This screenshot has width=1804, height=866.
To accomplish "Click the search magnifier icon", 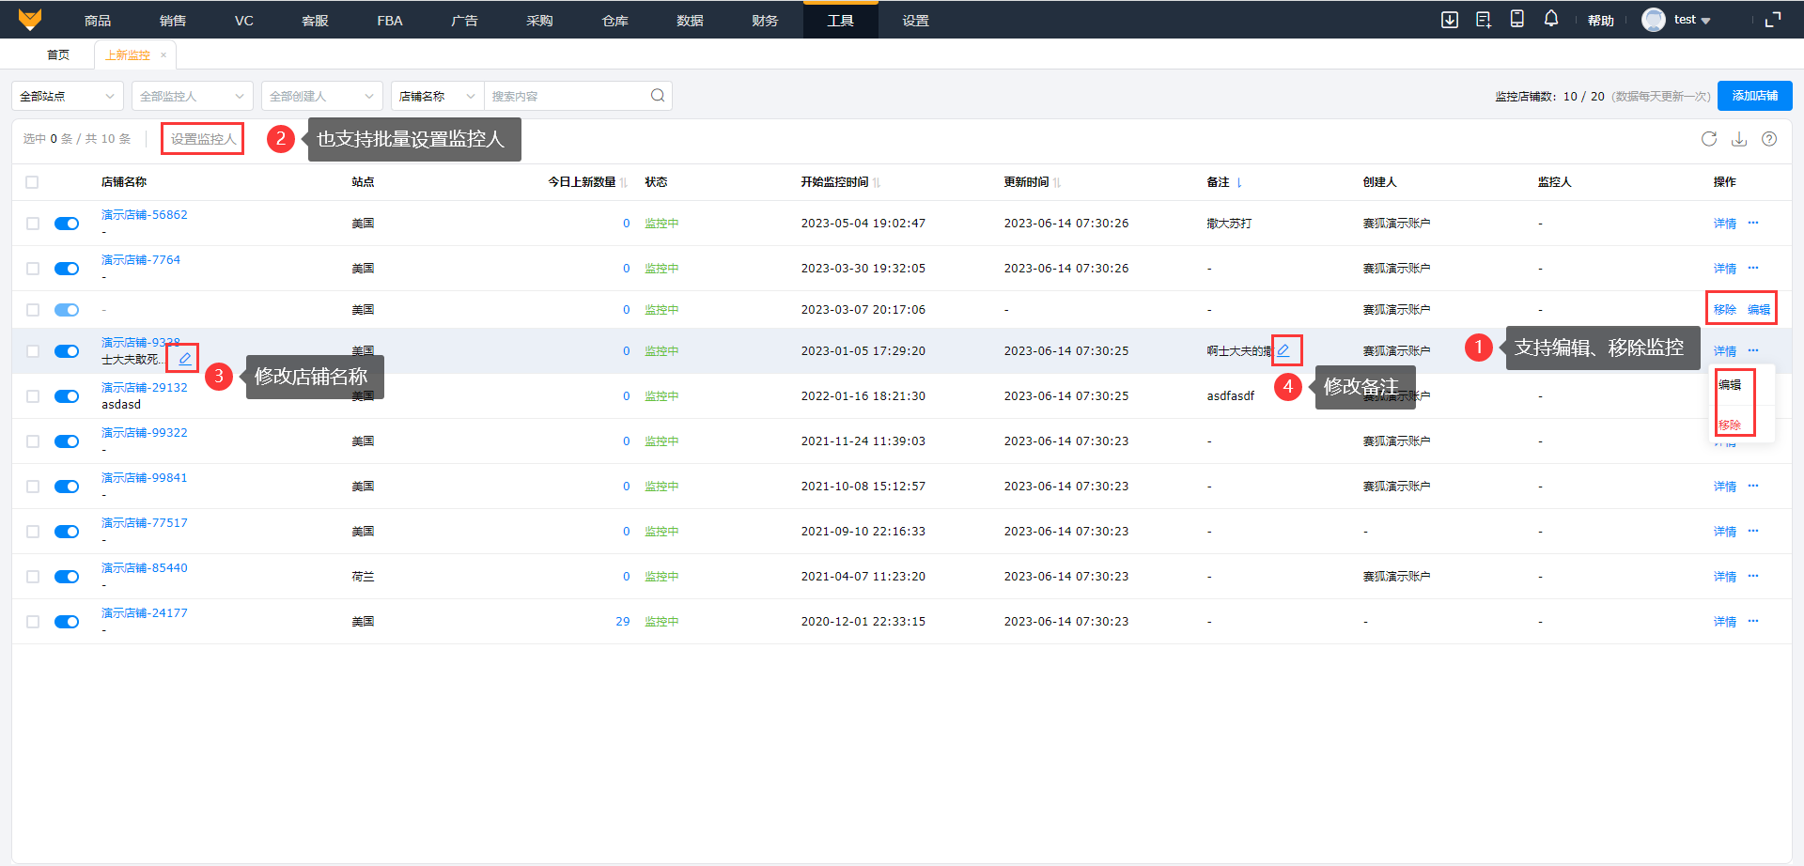I will pos(658,96).
